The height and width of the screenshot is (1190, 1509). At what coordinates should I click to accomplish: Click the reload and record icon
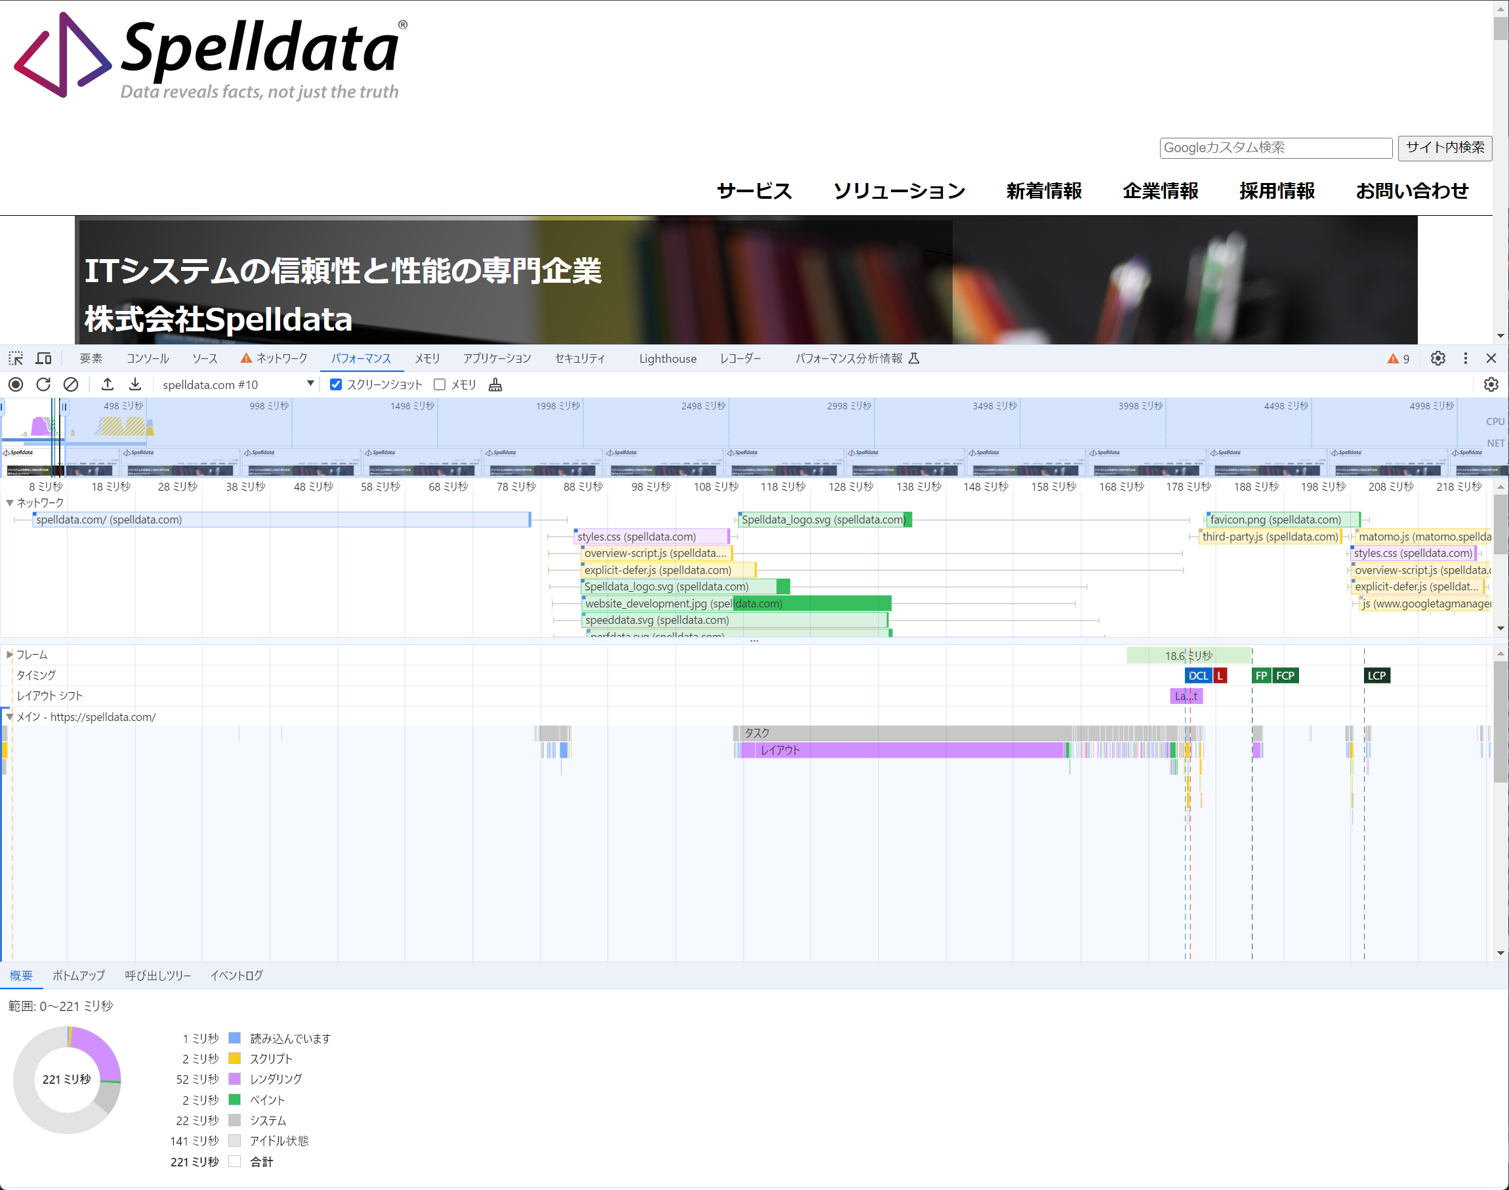point(43,384)
